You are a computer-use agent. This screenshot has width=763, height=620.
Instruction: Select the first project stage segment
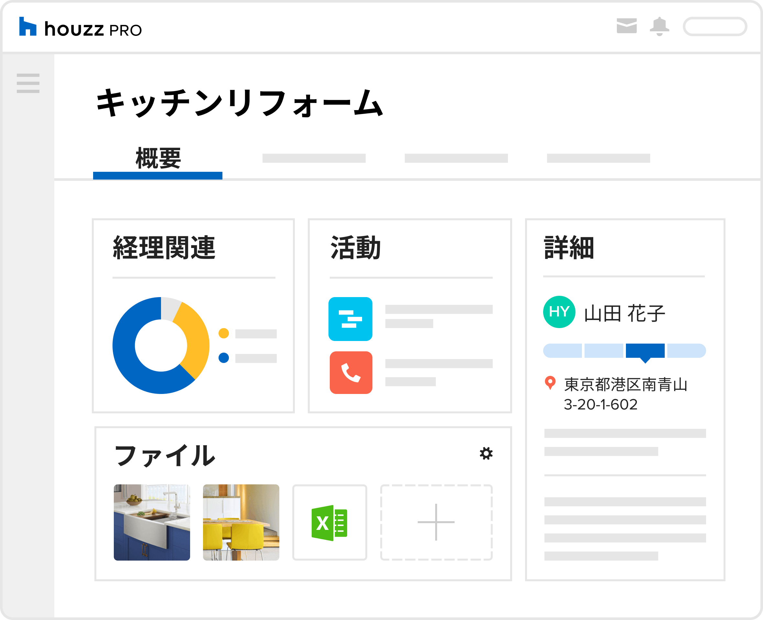pyautogui.click(x=563, y=351)
